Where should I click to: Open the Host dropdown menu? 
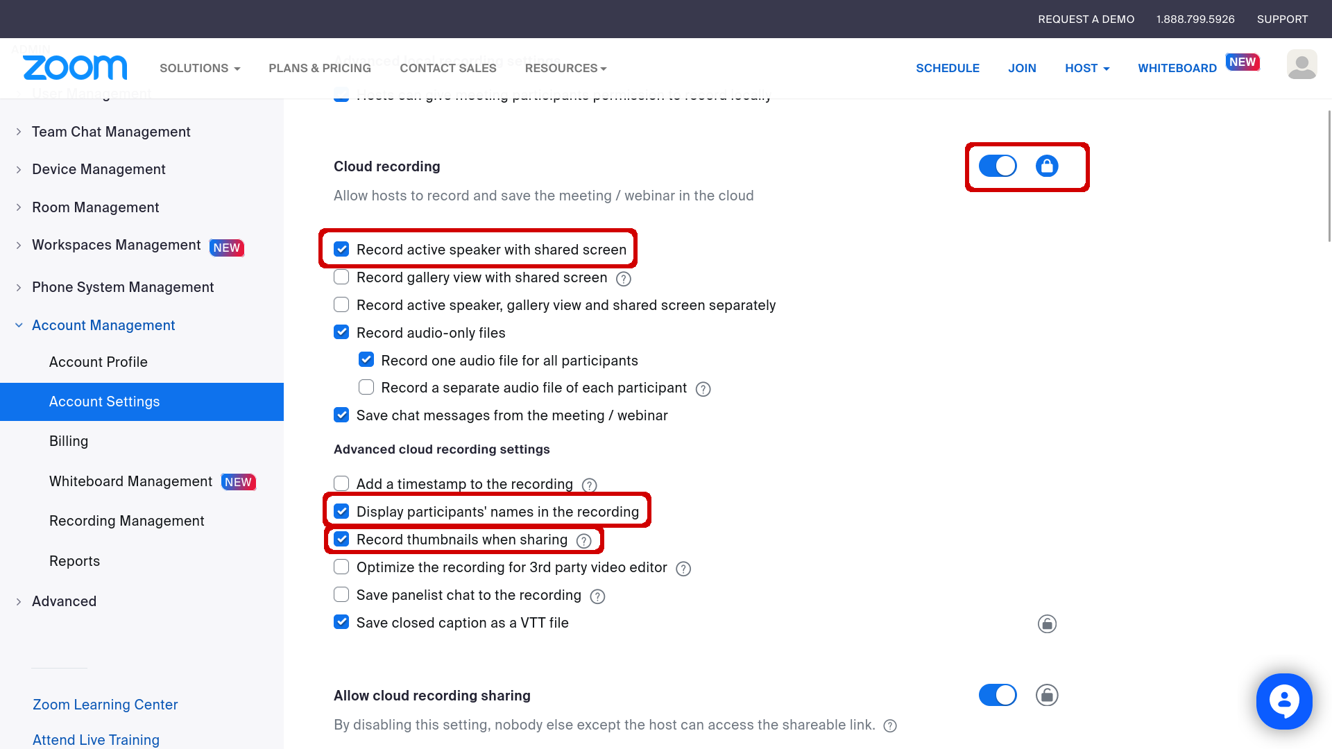pos(1087,68)
